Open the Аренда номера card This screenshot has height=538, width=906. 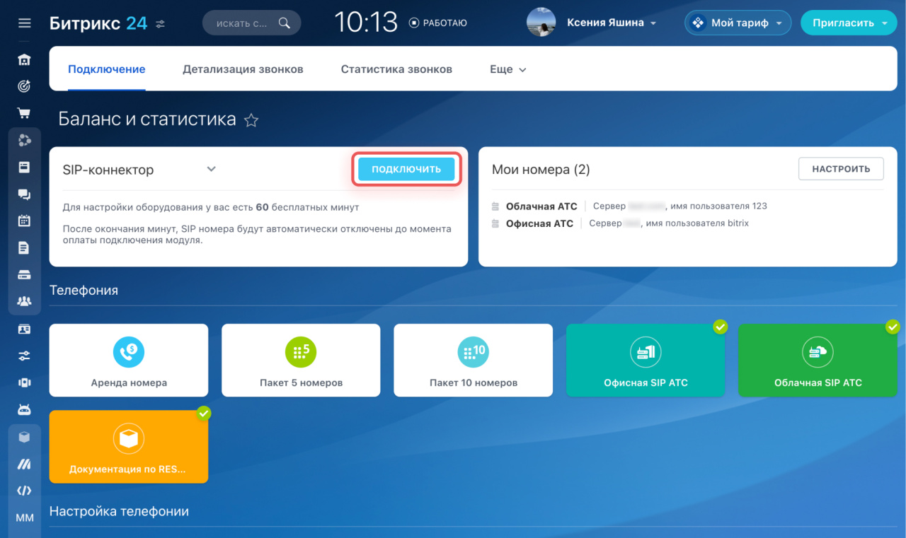point(129,360)
